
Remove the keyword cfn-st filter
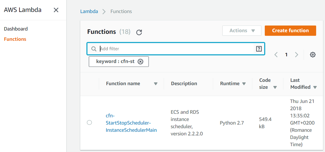click(140, 61)
